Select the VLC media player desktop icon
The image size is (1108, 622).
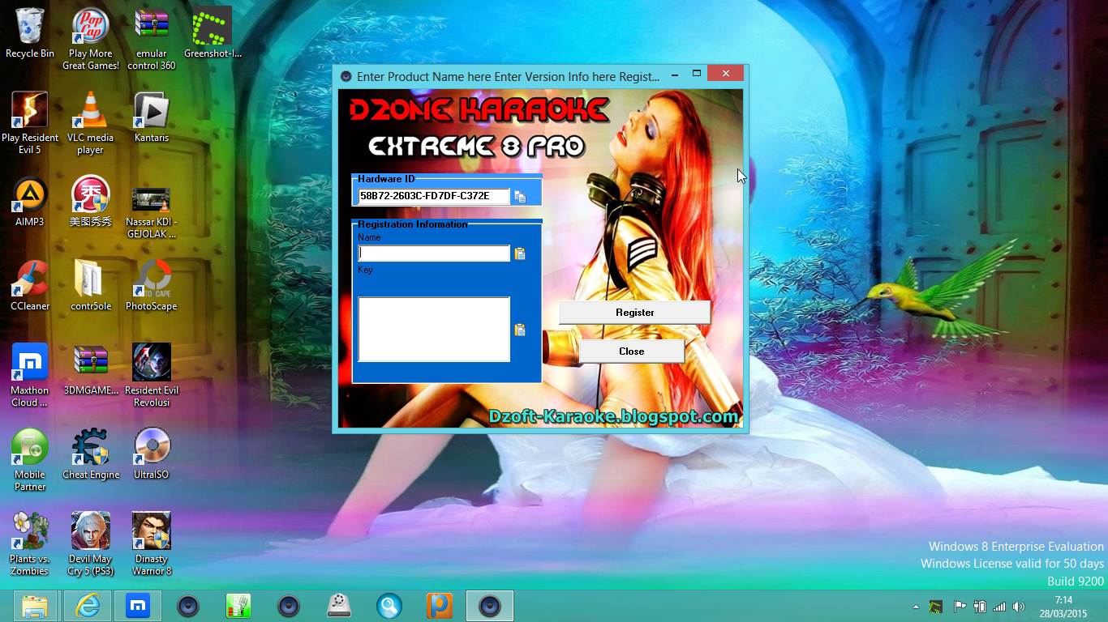tap(91, 123)
